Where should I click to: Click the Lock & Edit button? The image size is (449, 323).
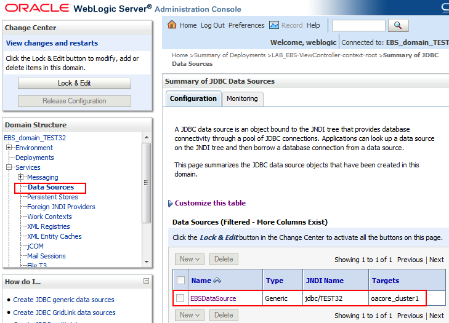click(x=75, y=83)
